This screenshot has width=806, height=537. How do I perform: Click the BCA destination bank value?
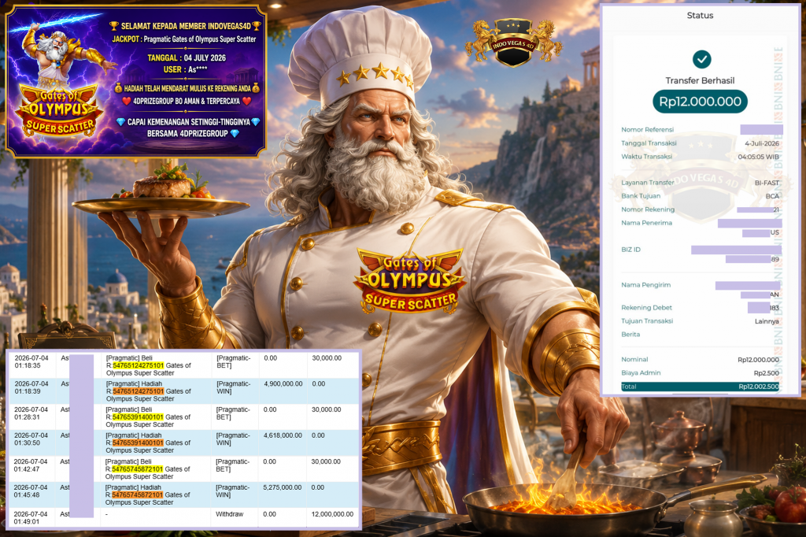click(772, 196)
